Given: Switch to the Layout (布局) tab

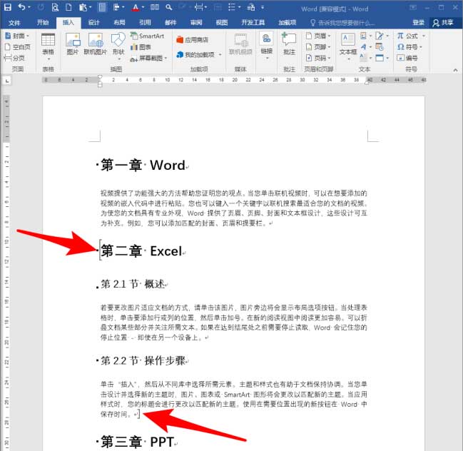Looking at the screenshot, I should click(119, 22).
